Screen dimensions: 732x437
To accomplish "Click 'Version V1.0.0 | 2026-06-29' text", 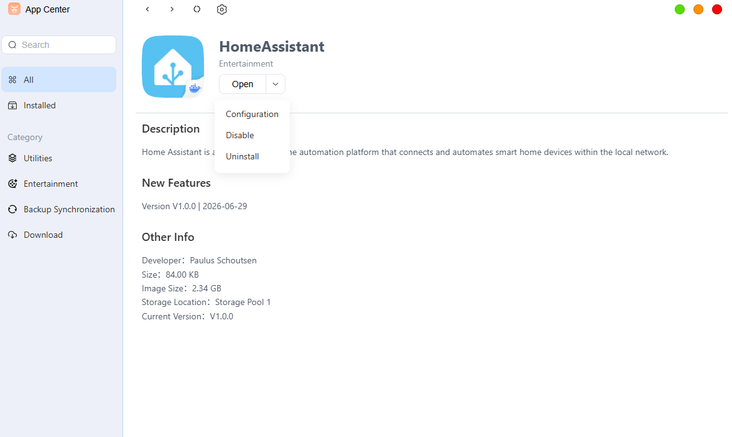I will coord(195,206).
